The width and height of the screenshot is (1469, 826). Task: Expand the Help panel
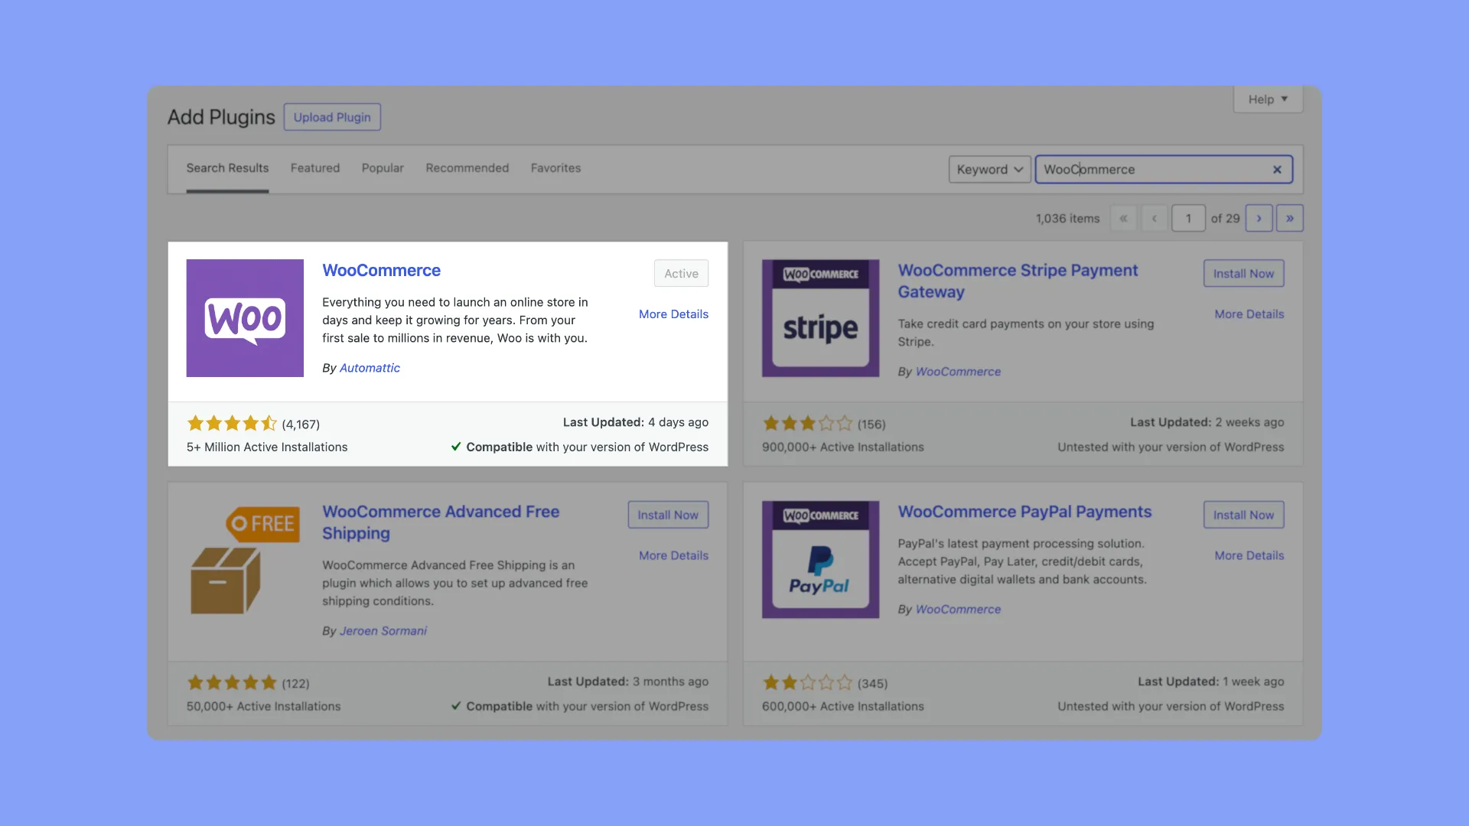coord(1268,99)
